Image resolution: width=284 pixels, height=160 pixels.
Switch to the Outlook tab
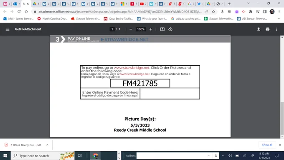pyautogui.click(x=15, y=4)
